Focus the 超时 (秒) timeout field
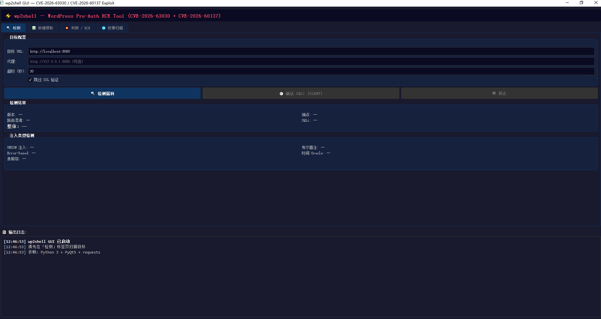 click(311, 71)
